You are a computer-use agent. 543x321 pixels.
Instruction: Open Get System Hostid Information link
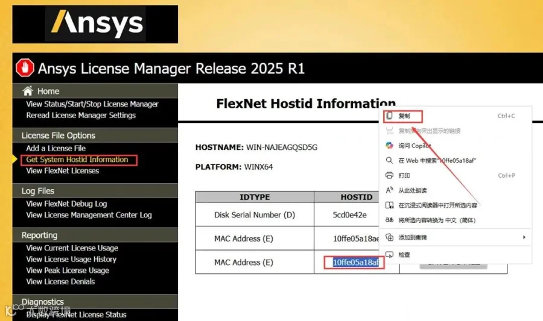click(77, 160)
